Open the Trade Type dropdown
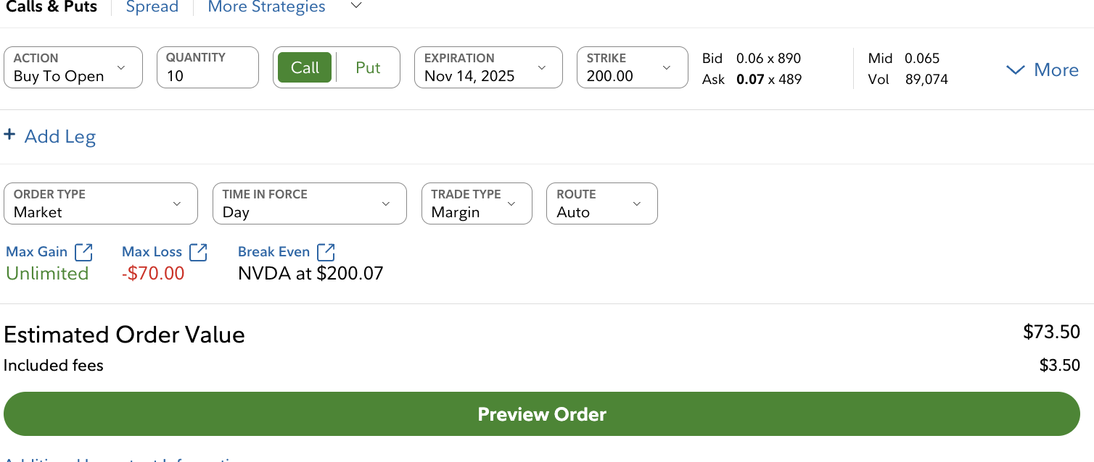Screen dimensions: 1094x462 (x=476, y=203)
